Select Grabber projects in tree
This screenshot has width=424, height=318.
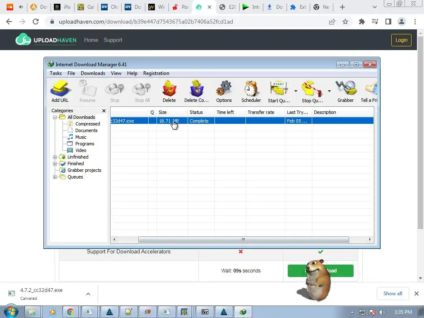(84, 170)
